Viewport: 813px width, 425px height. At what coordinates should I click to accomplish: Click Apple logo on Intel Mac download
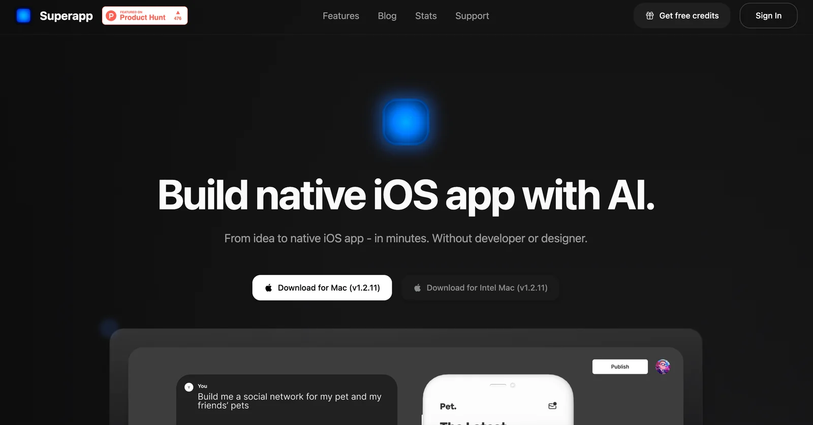coord(417,288)
